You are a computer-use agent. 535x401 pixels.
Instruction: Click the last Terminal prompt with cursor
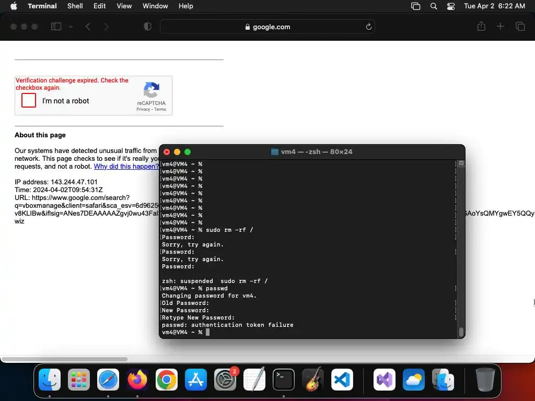pos(185,332)
